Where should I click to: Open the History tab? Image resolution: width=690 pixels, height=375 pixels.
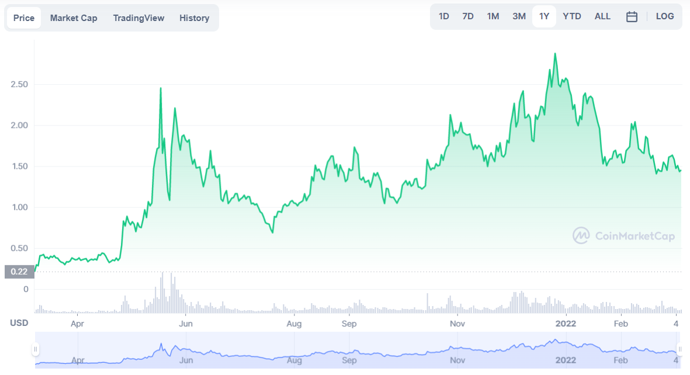point(194,18)
